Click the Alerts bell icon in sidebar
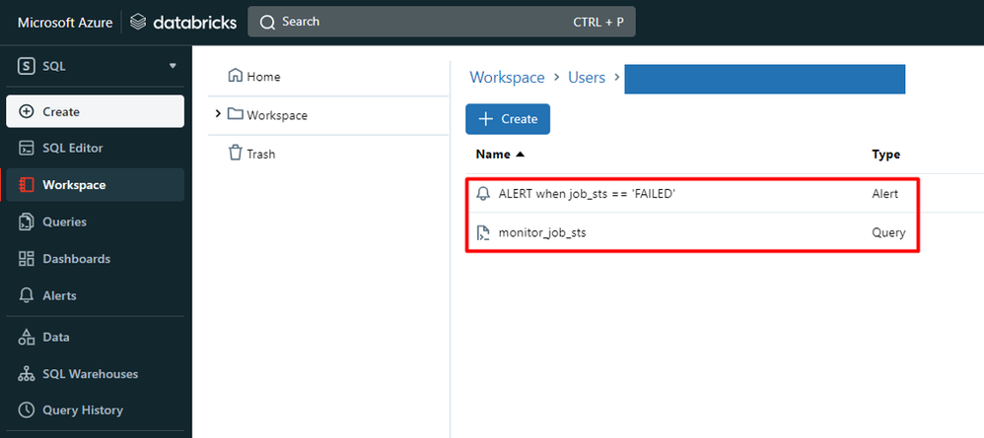Viewport: 984px width, 438px height. point(27,295)
